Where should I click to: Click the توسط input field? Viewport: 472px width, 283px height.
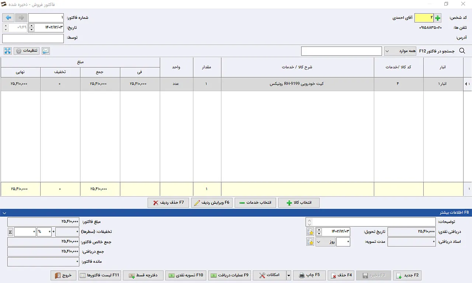[x=33, y=38]
